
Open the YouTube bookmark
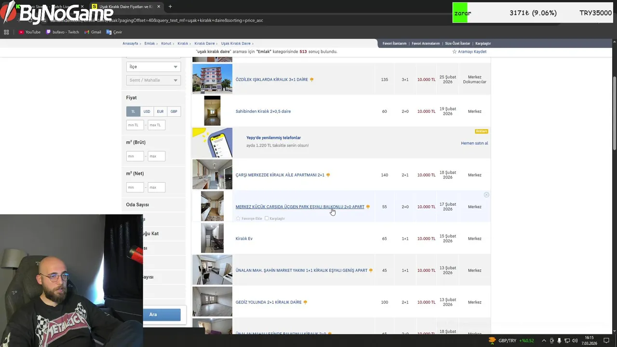tap(29, 32)
